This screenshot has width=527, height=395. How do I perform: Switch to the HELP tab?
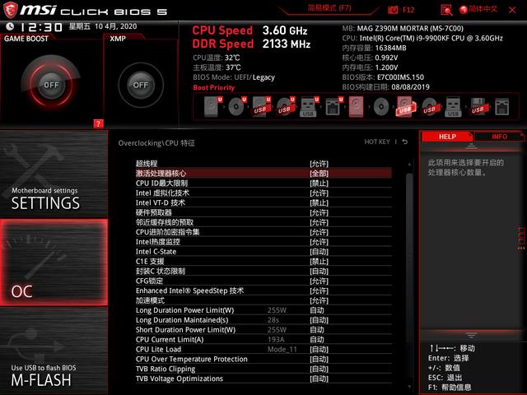447,137
